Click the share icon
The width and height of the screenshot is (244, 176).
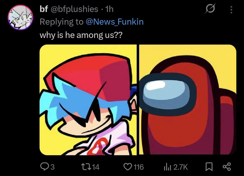point(227,167)
